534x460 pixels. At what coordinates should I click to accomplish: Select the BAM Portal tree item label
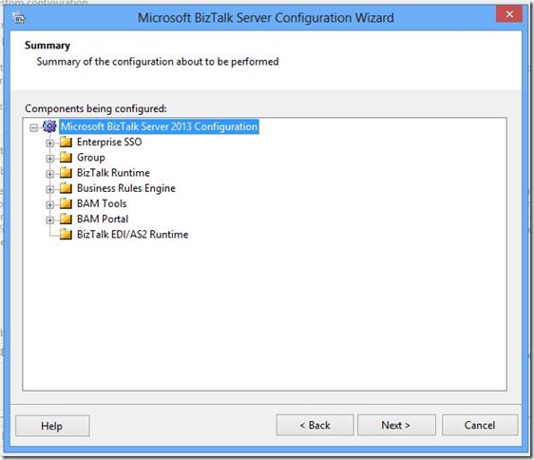coord(103,219)
